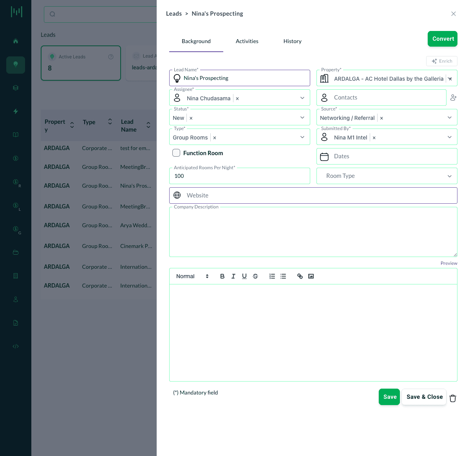Clear the Nina M1 Intel submitter value

(374, 138)
